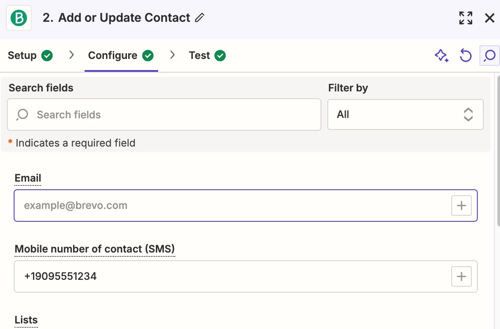
Task: Click the Mobile number of contact label
Action: pyautogui.click(x=94, y=249)
